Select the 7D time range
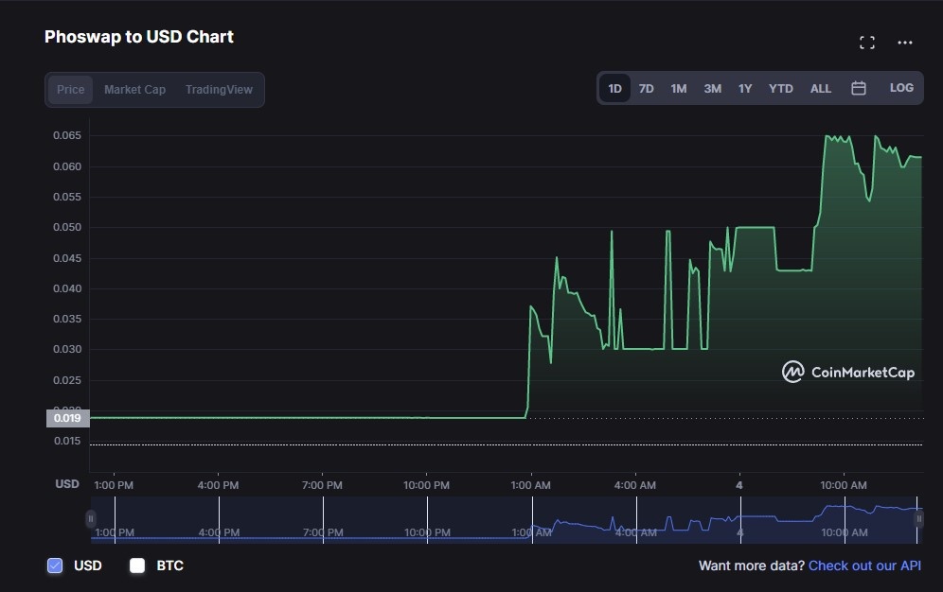 coord(646,88)
